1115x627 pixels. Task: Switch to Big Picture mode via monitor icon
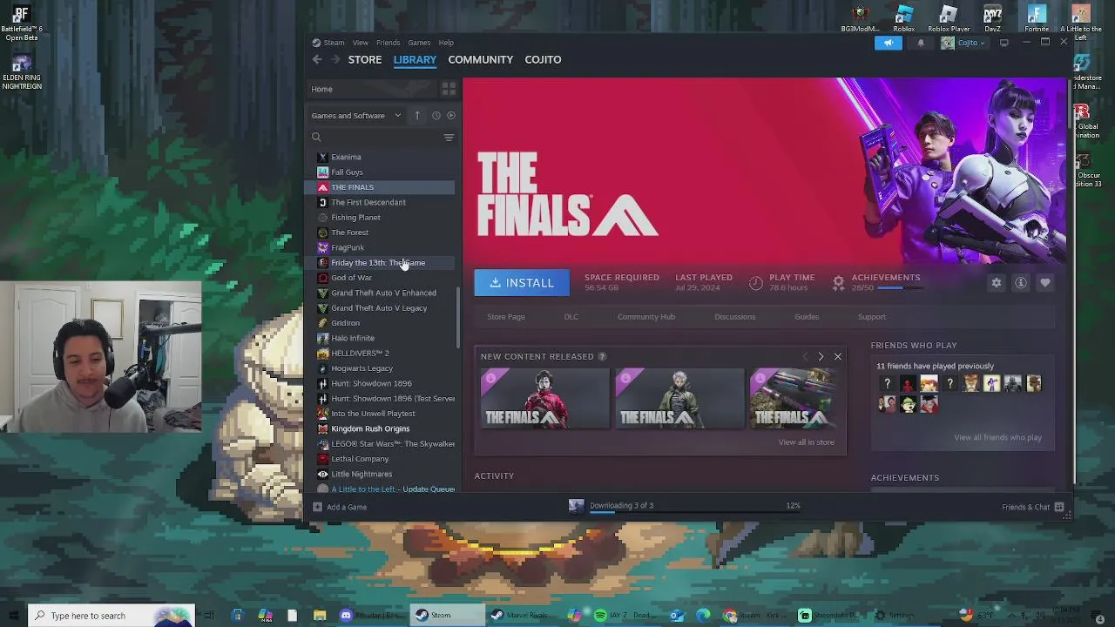tap(1004, 43)
